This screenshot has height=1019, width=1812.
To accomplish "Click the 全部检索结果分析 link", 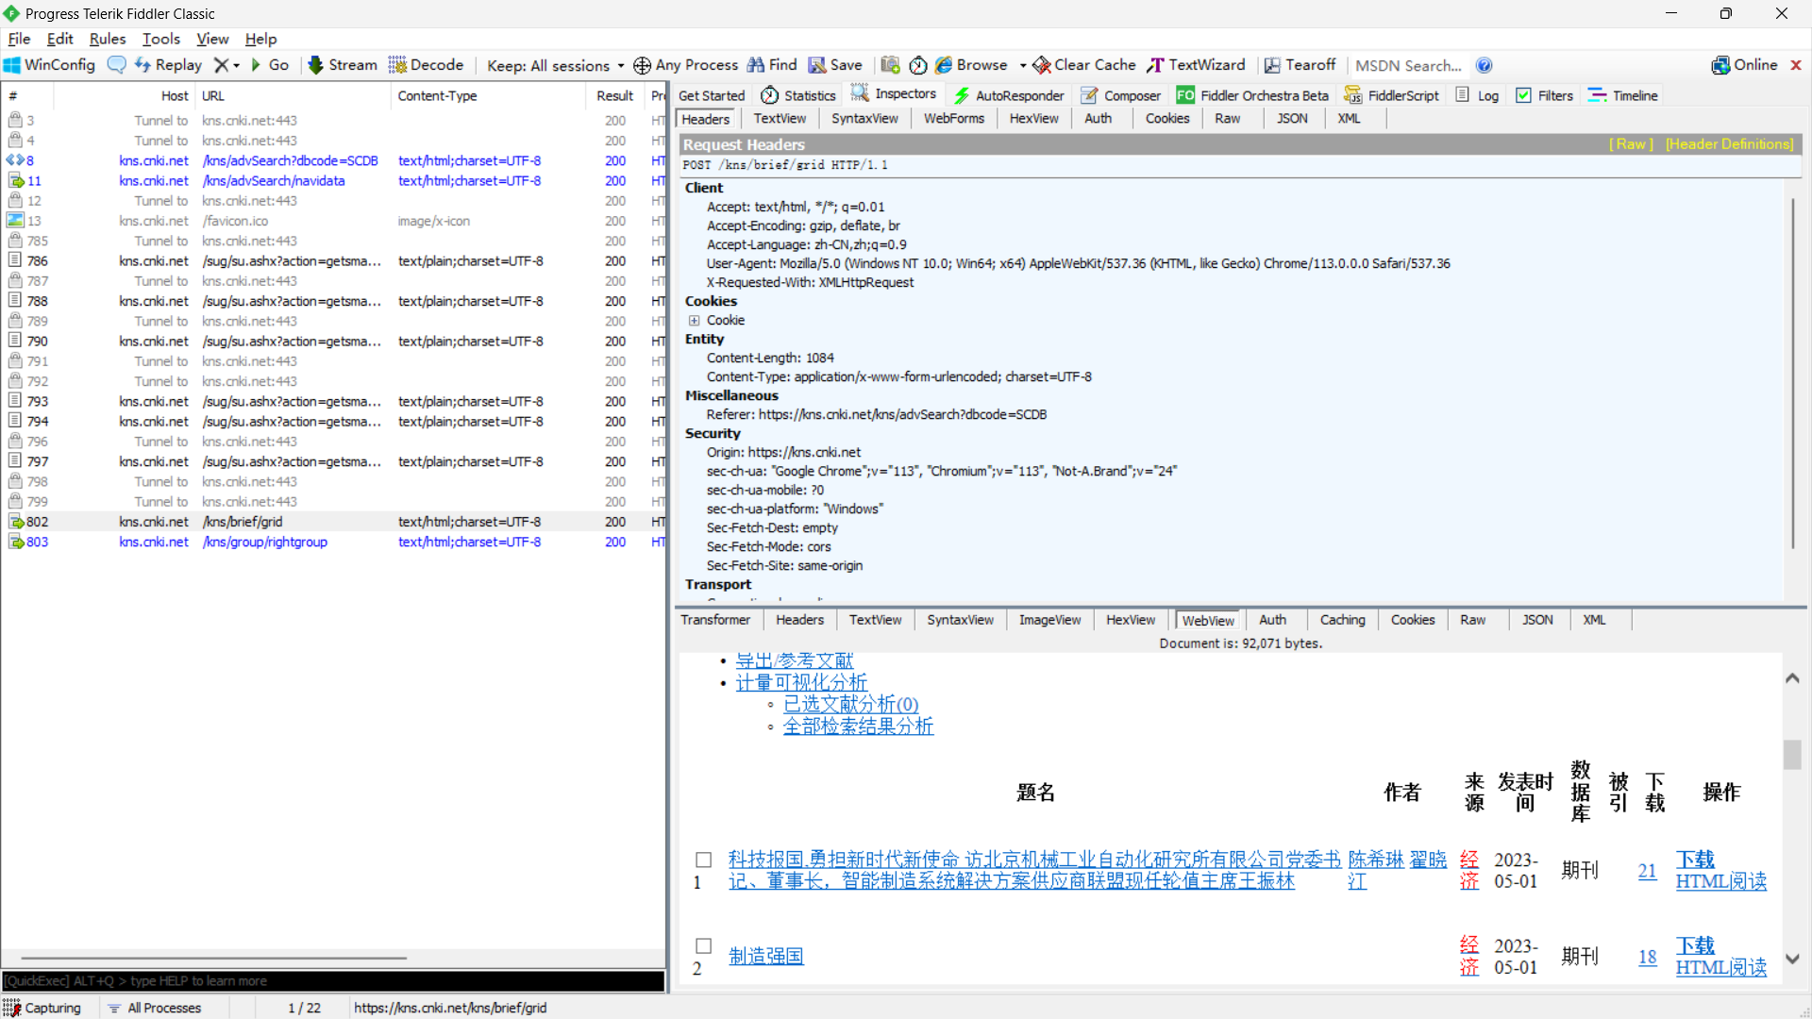I will tap(858, 727).
